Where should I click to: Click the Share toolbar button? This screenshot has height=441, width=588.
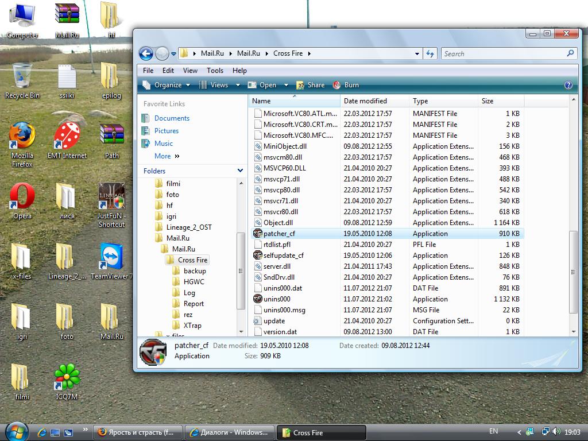(x=311, y=85)
